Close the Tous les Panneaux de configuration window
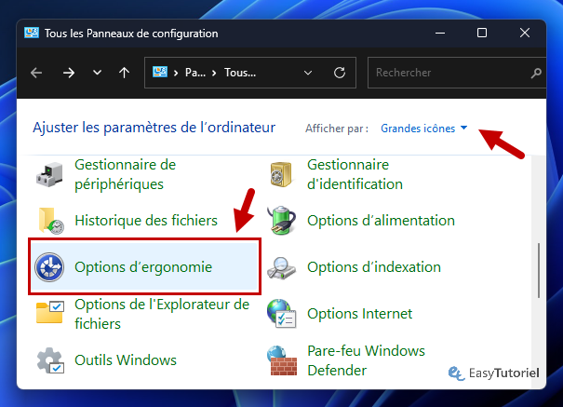Image resolution: width=563 pixels, height=407 pixels. 525,33
